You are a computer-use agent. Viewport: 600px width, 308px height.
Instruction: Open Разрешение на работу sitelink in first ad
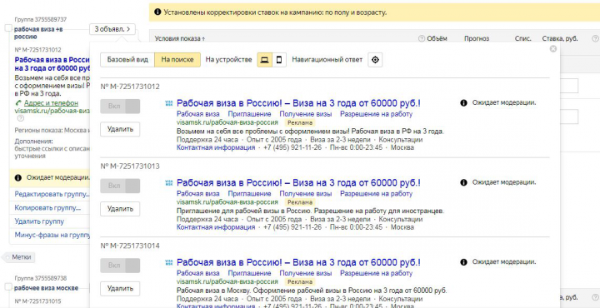tap(377, 114)
